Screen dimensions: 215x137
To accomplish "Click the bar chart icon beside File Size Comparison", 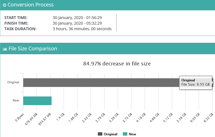I will (x=5, y=49).
